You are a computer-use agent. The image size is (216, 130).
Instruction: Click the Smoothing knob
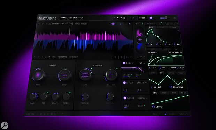171,87
